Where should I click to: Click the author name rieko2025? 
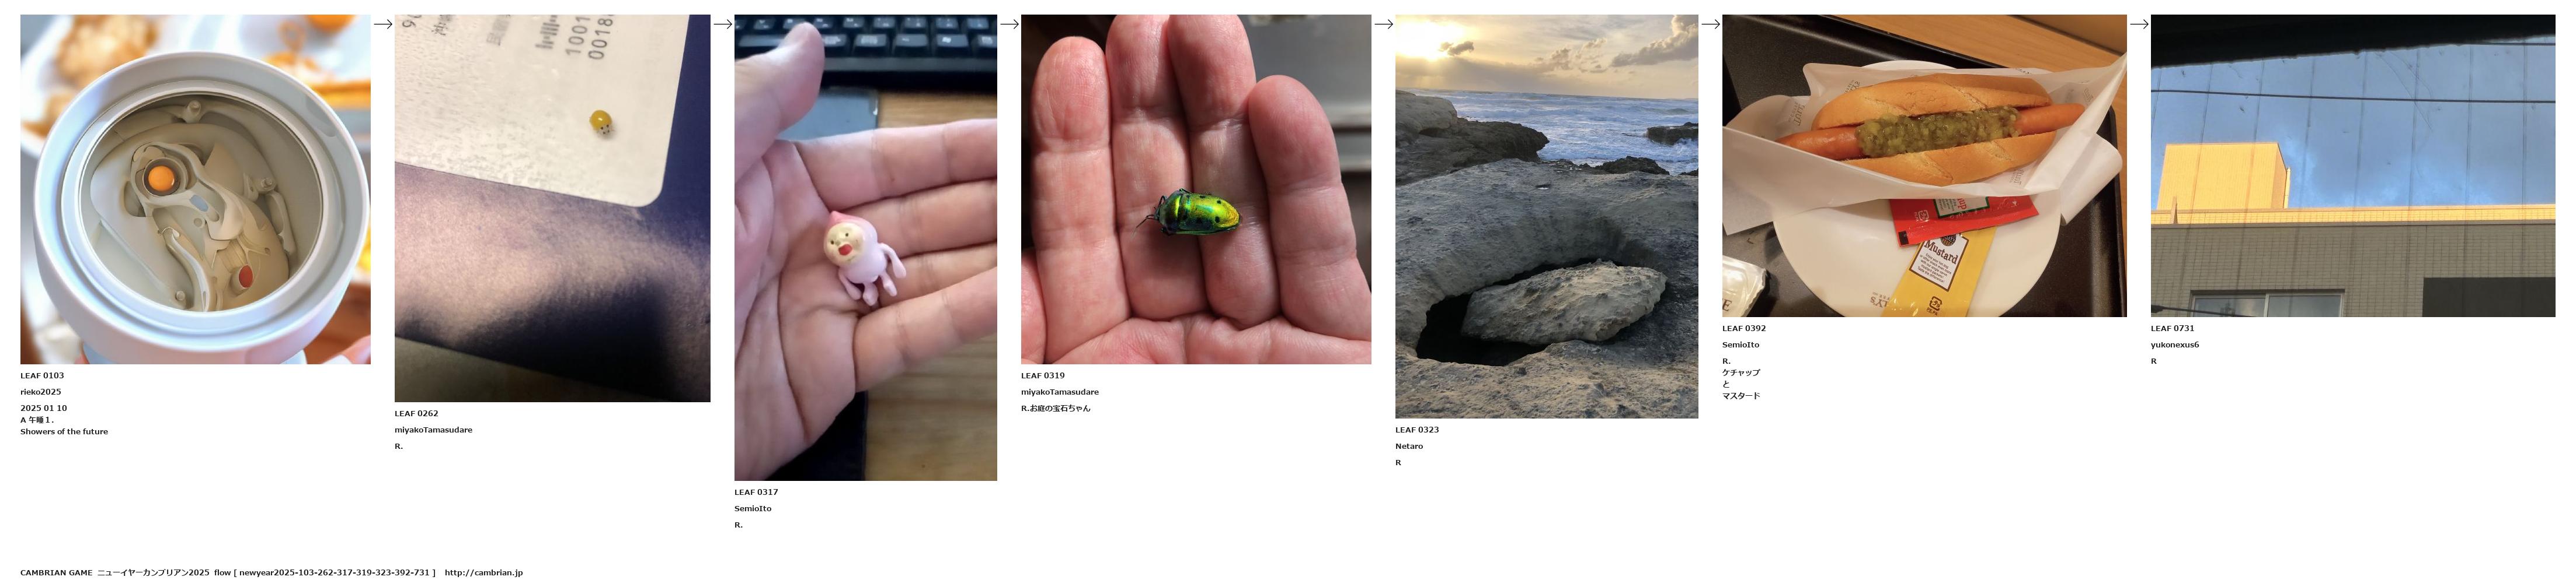[x=41, y=392]
